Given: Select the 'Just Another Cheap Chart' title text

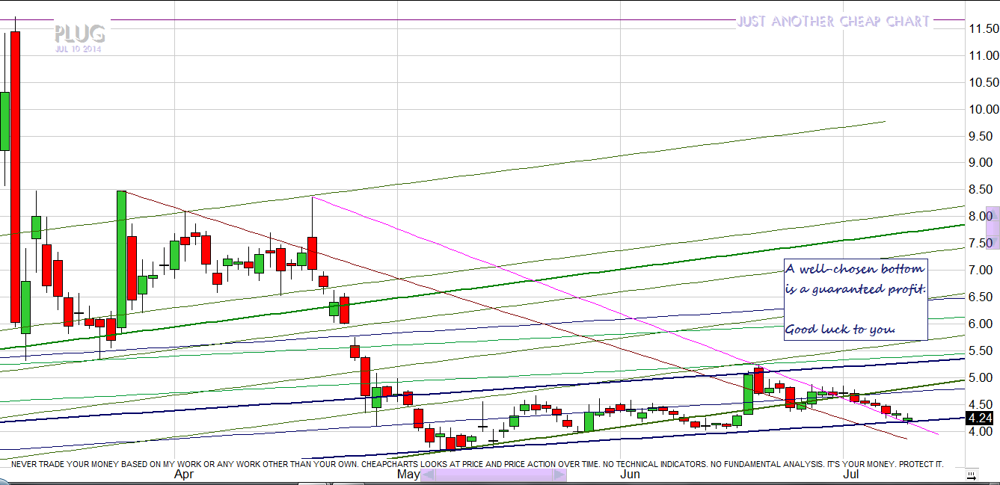Looking at the screenshot, I should coord(832,22).
